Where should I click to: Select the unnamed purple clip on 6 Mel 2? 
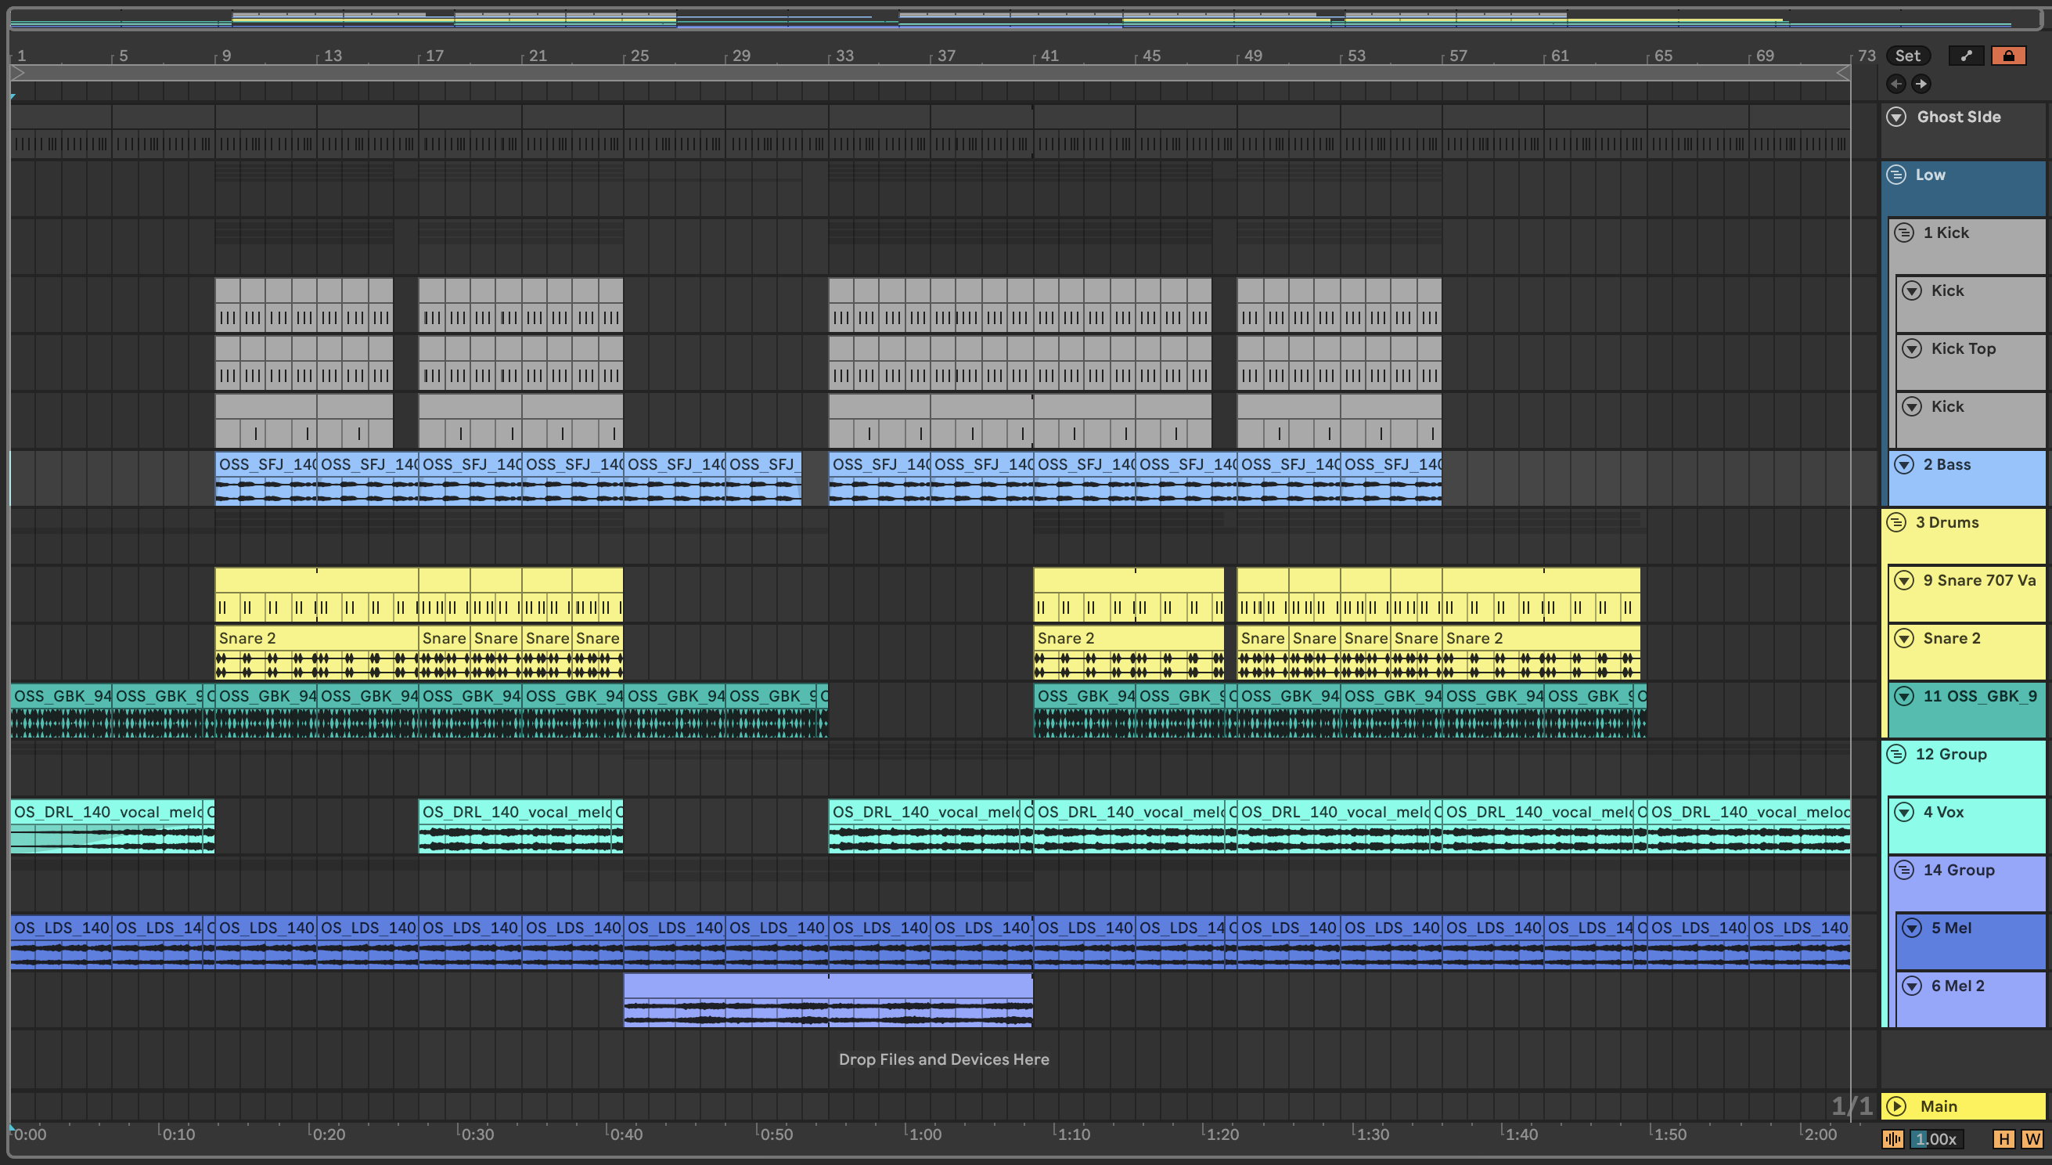(x=828, y=1000)
